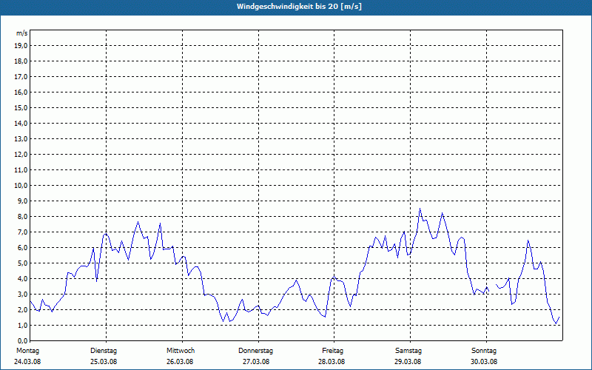Click the '30.03.08' date label
This screenshot has width=592, height=370.
tap(484, 362)
